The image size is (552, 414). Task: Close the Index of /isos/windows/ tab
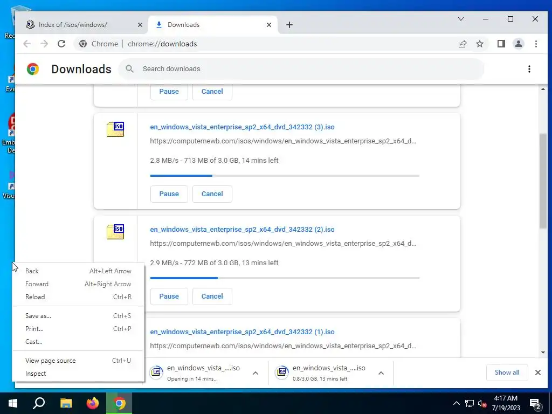click(x=140, y=25)
